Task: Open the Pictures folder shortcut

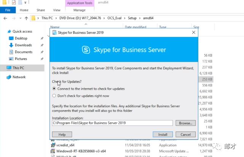Action: [21, 59]
